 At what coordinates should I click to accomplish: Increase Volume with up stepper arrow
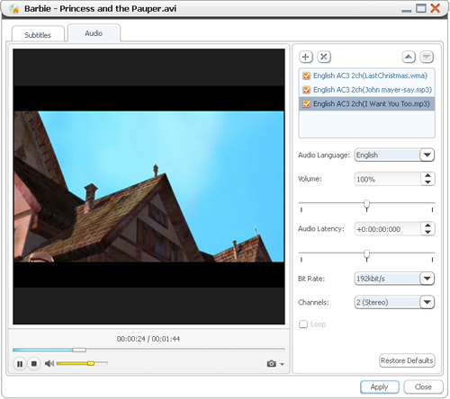coord(427,176)
